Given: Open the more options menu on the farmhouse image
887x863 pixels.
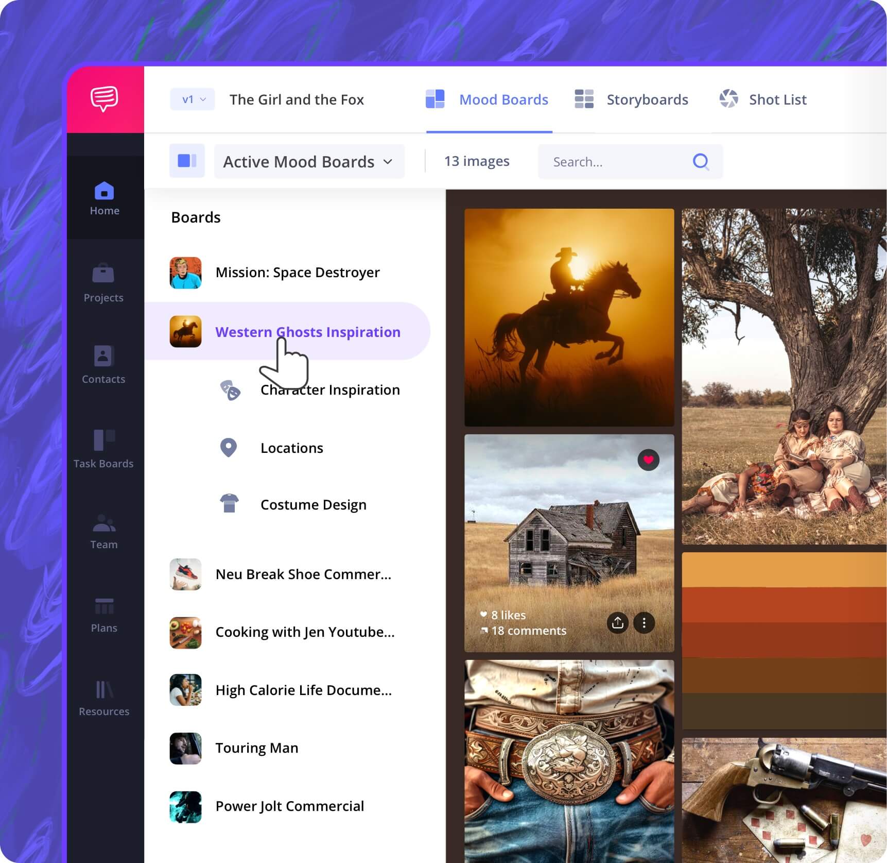Looking at the screenshot, I should 643,623.
